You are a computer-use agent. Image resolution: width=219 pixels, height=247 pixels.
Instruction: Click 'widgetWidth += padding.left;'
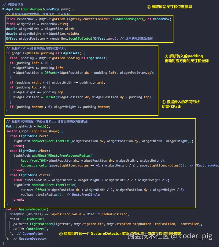click(x=39, y=68)
